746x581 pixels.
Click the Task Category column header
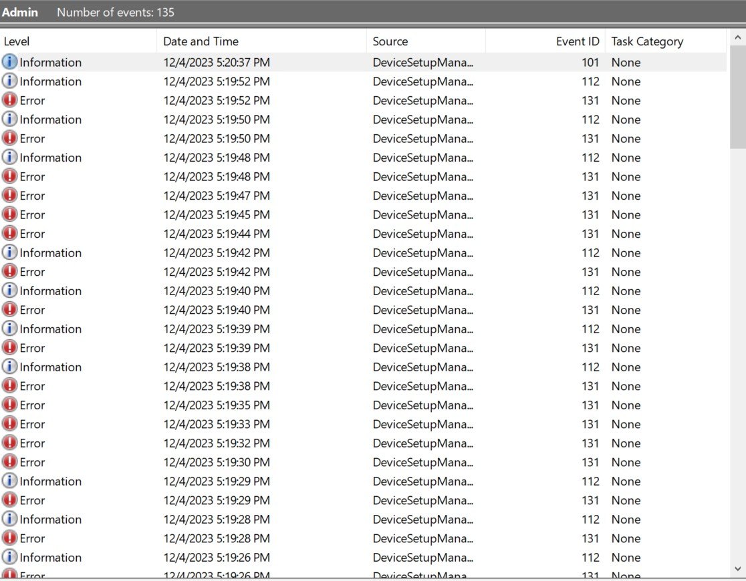pyautogui.click(x=666, y=41)
